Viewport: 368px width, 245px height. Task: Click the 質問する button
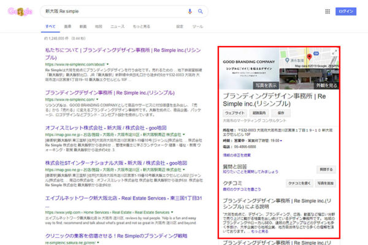click(326, 169)
